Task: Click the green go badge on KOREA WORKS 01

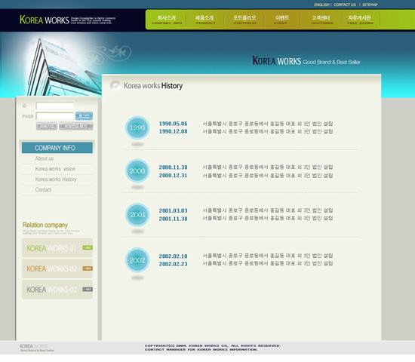Action: click(x=88, y=247)
